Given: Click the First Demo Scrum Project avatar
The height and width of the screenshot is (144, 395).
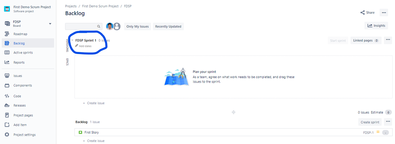Looking at the screenshot, I should click(7, 9).
